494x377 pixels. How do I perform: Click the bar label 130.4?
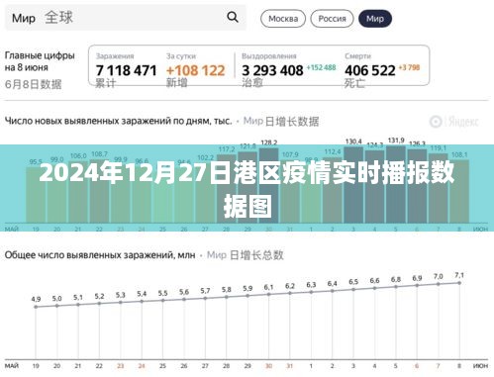[x=353, y=141]
